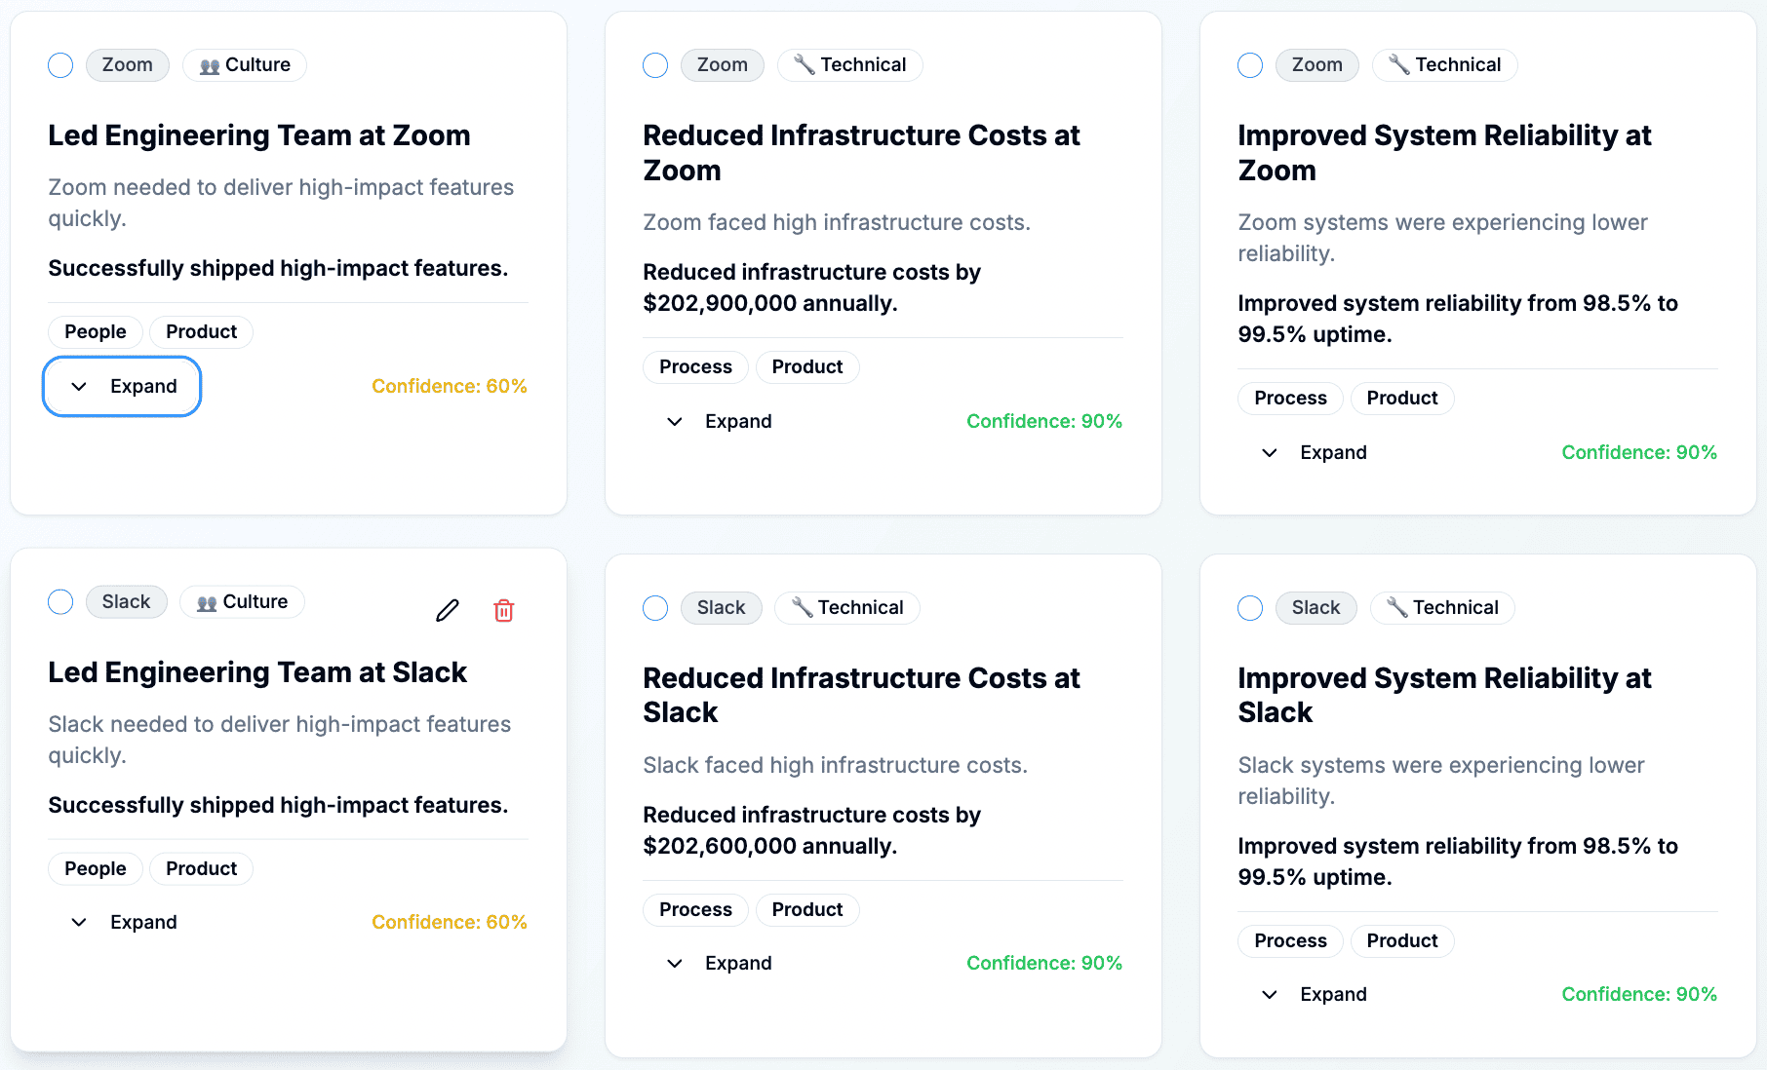Click 'Zoom faced high infrastructure costs.' description
The height and width of the screenshot is (1070, 1767).
(x=837, y=222)
